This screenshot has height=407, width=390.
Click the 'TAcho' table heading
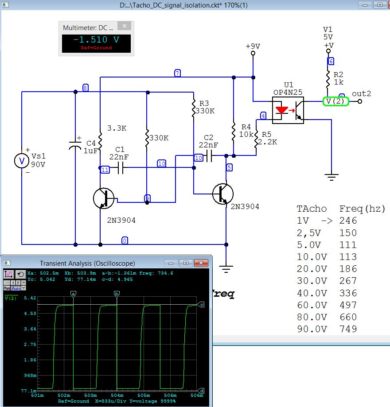(x=312, y=209)
